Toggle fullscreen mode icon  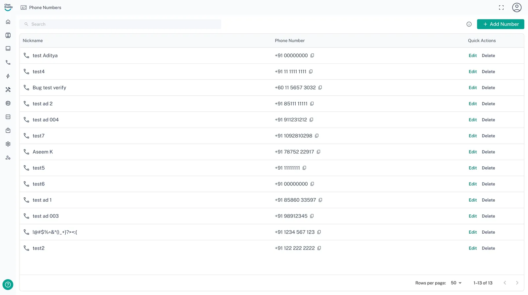[501, 8]
